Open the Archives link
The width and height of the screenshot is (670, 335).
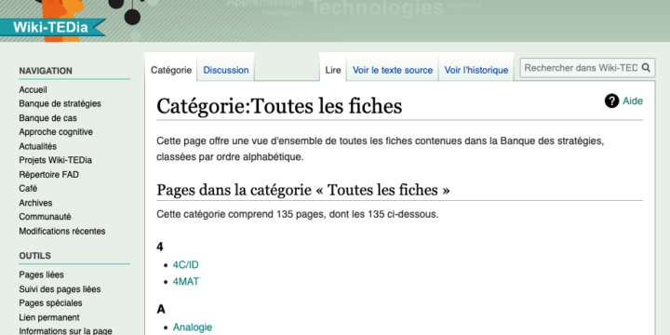pyautogui.click(x=35, y=203)
